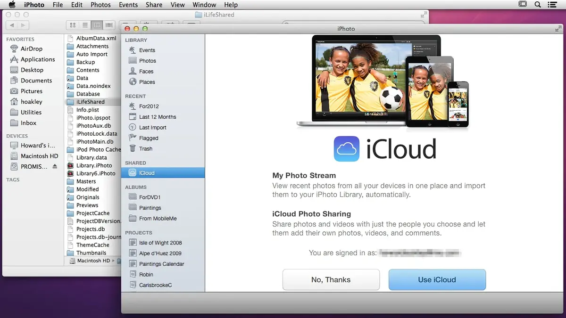Open the Share menu
The height and width of the screenshot is (318, 566).
pyautogui.click(x=154, y=5)
